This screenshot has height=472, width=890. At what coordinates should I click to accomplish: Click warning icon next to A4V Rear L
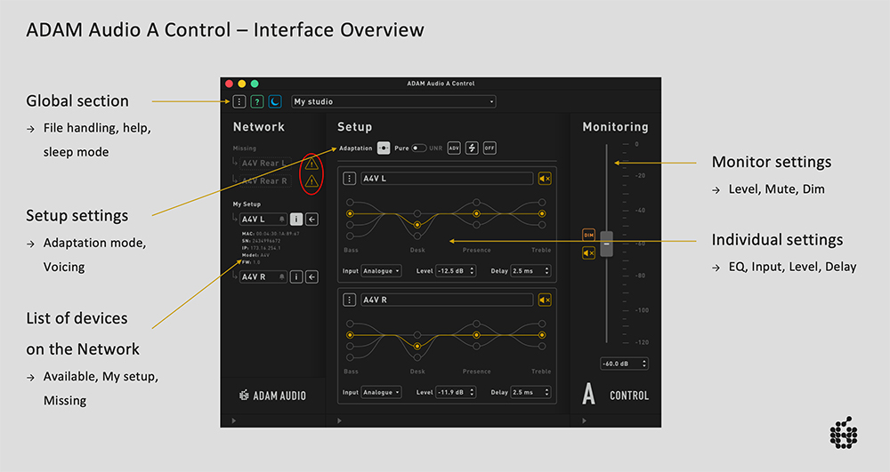pos(311,164)
